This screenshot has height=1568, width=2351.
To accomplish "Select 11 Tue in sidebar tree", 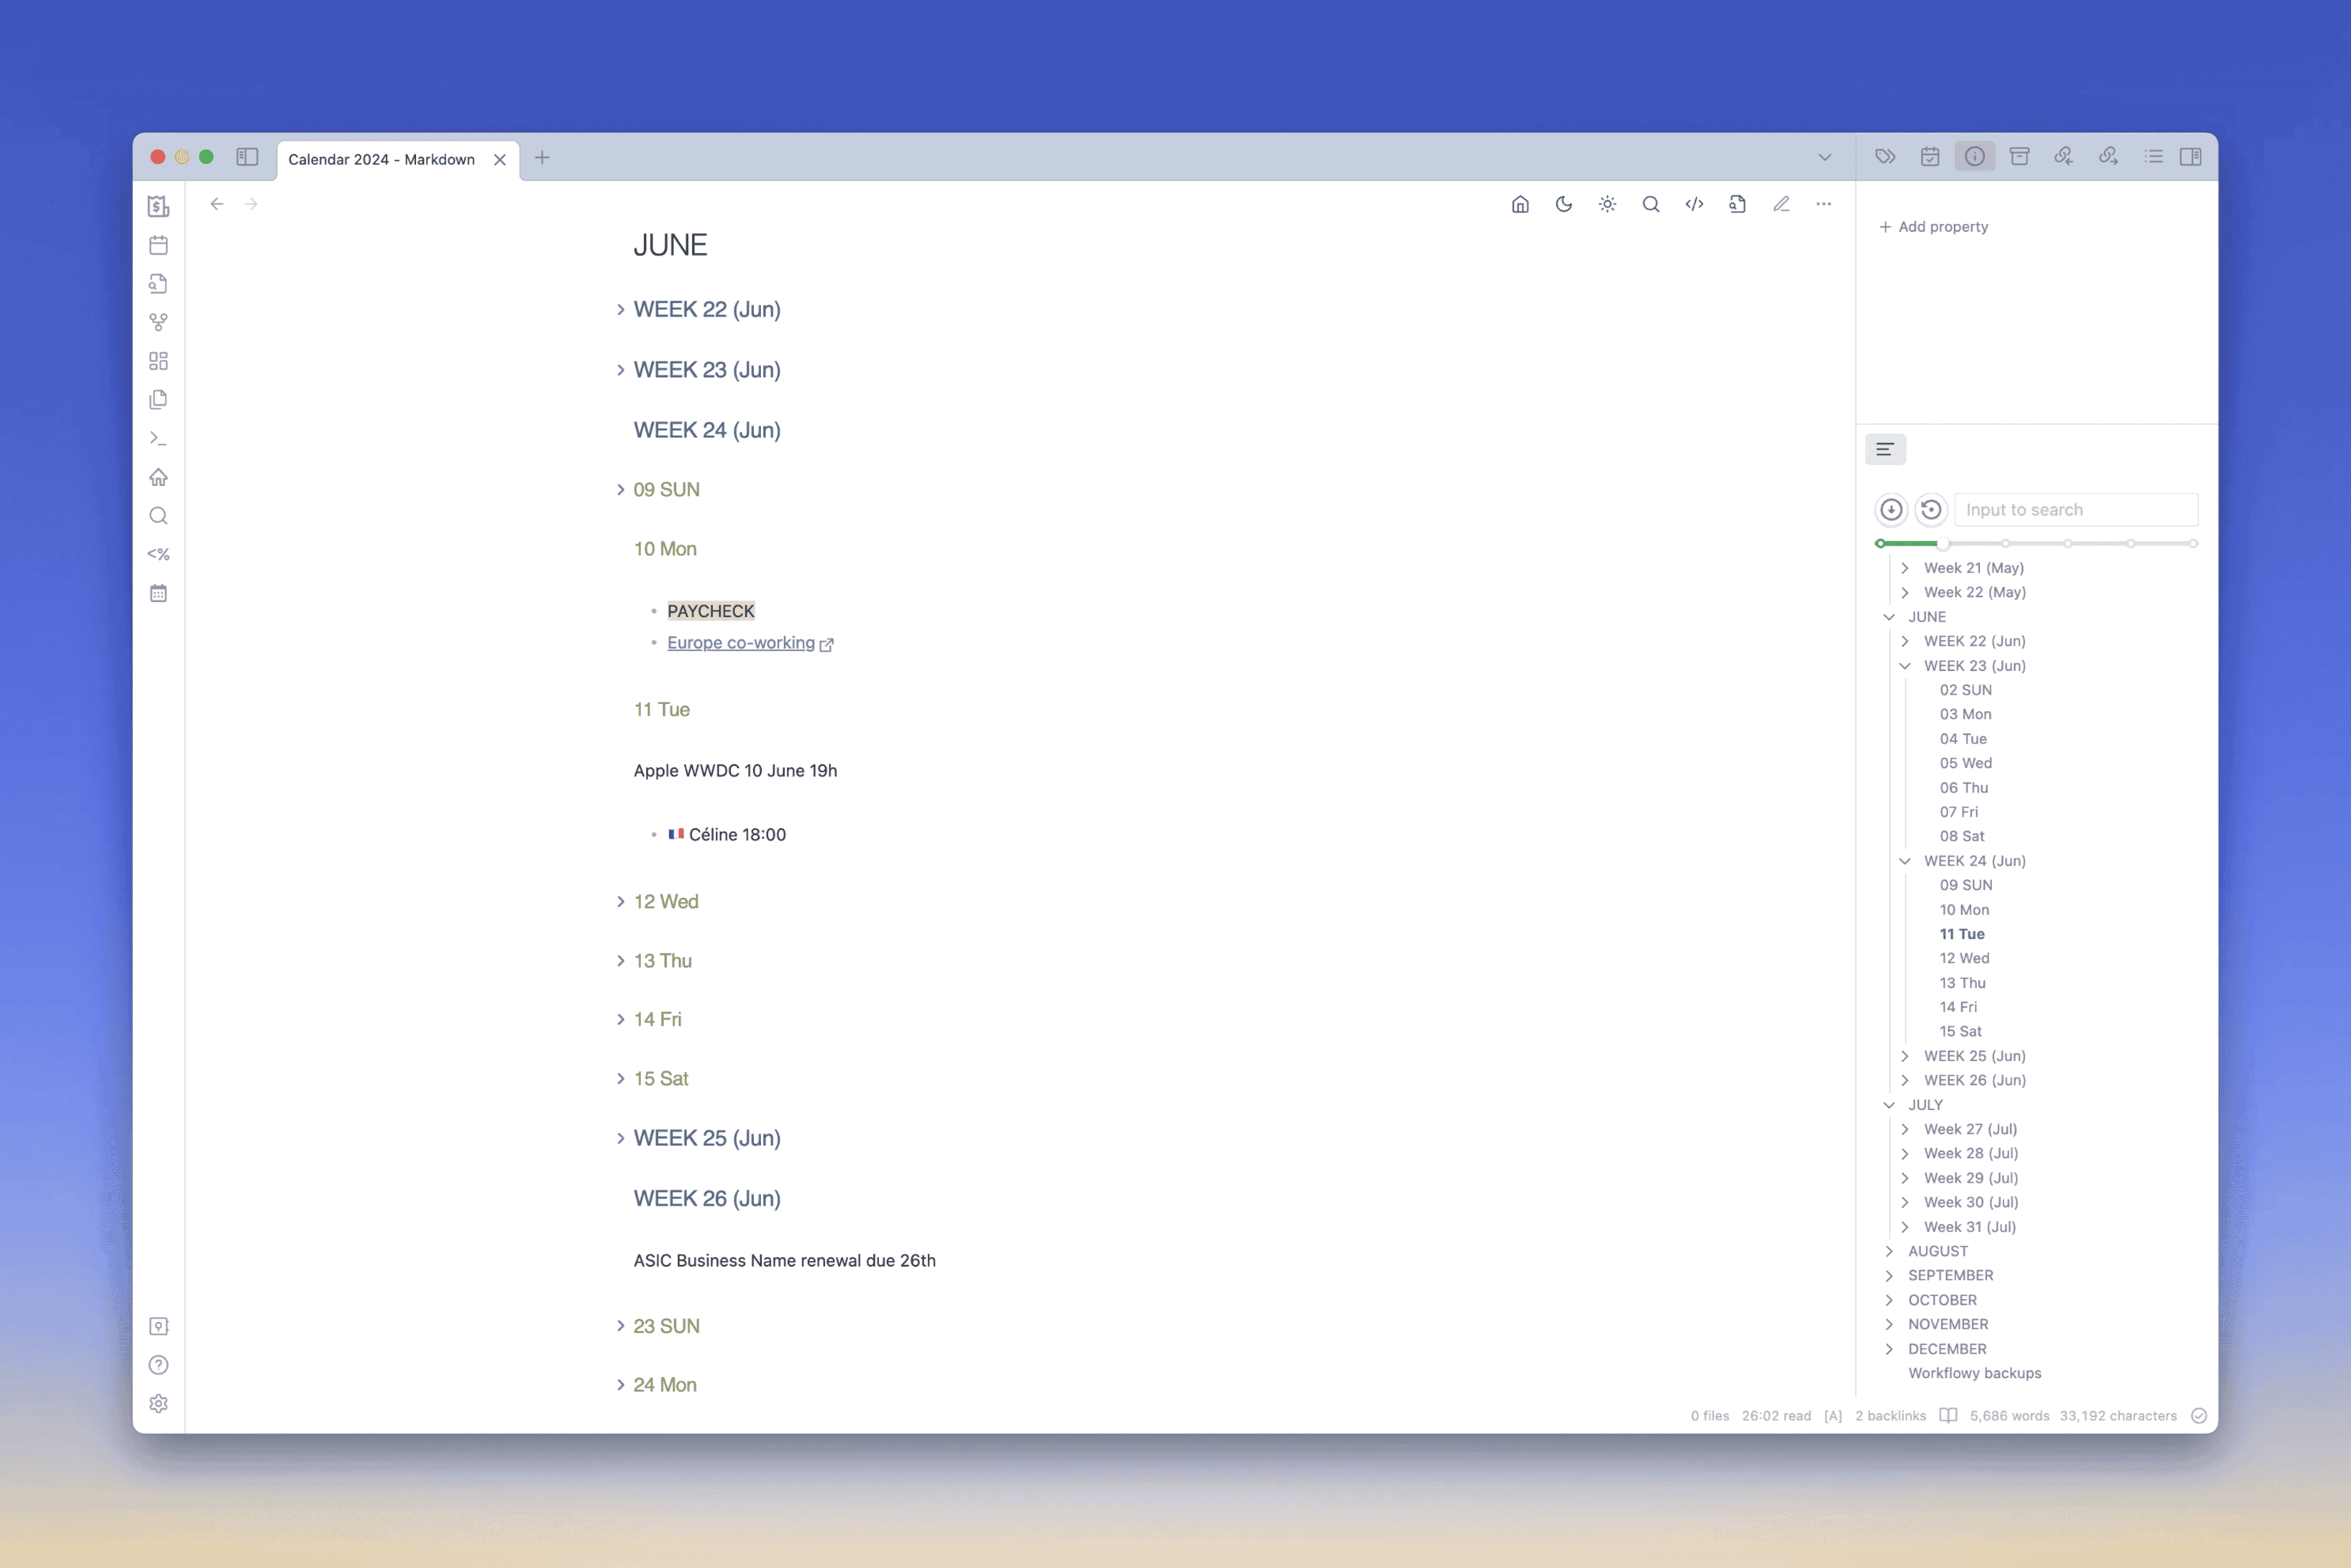I will [x=1961, y=933].
